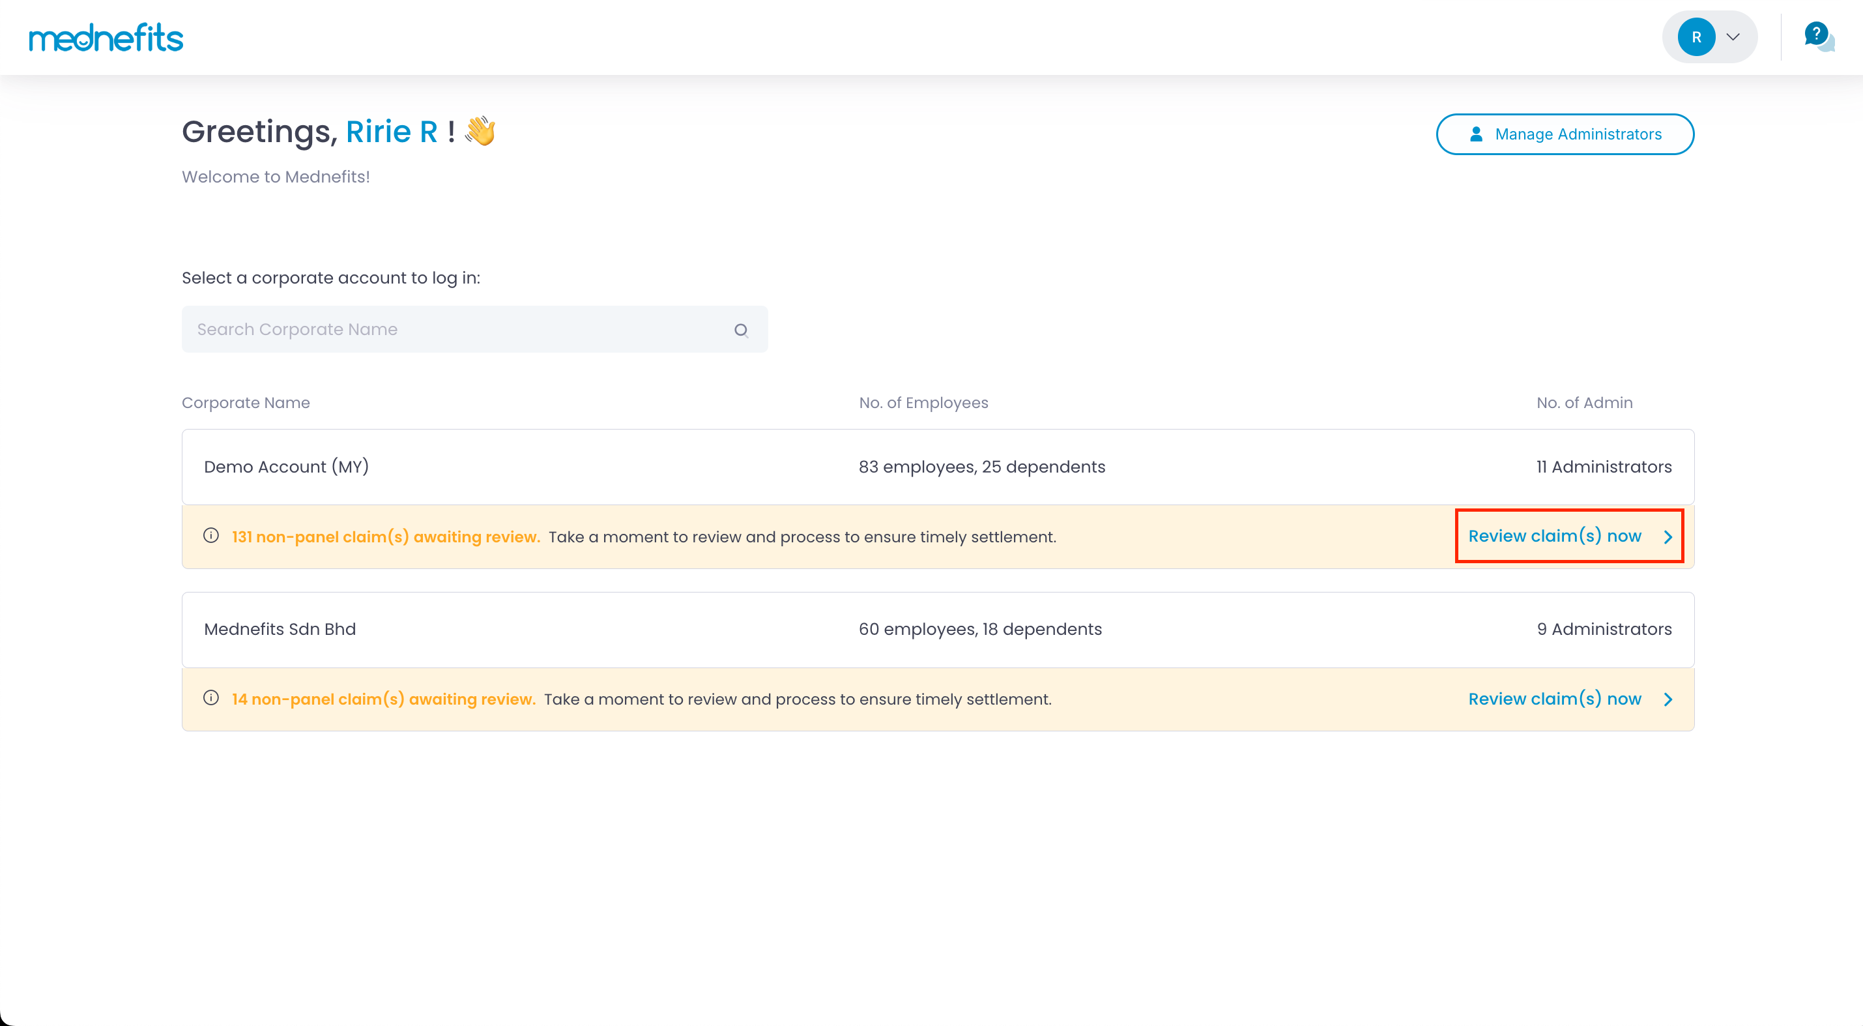Viewport: 1863px width, 1026px height.
Task: Click the 131 non-panel claims awaiting text
Action: (x=386, y=537)
